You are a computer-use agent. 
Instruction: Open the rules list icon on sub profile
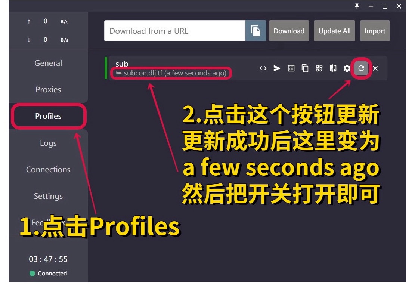(291, 68)
